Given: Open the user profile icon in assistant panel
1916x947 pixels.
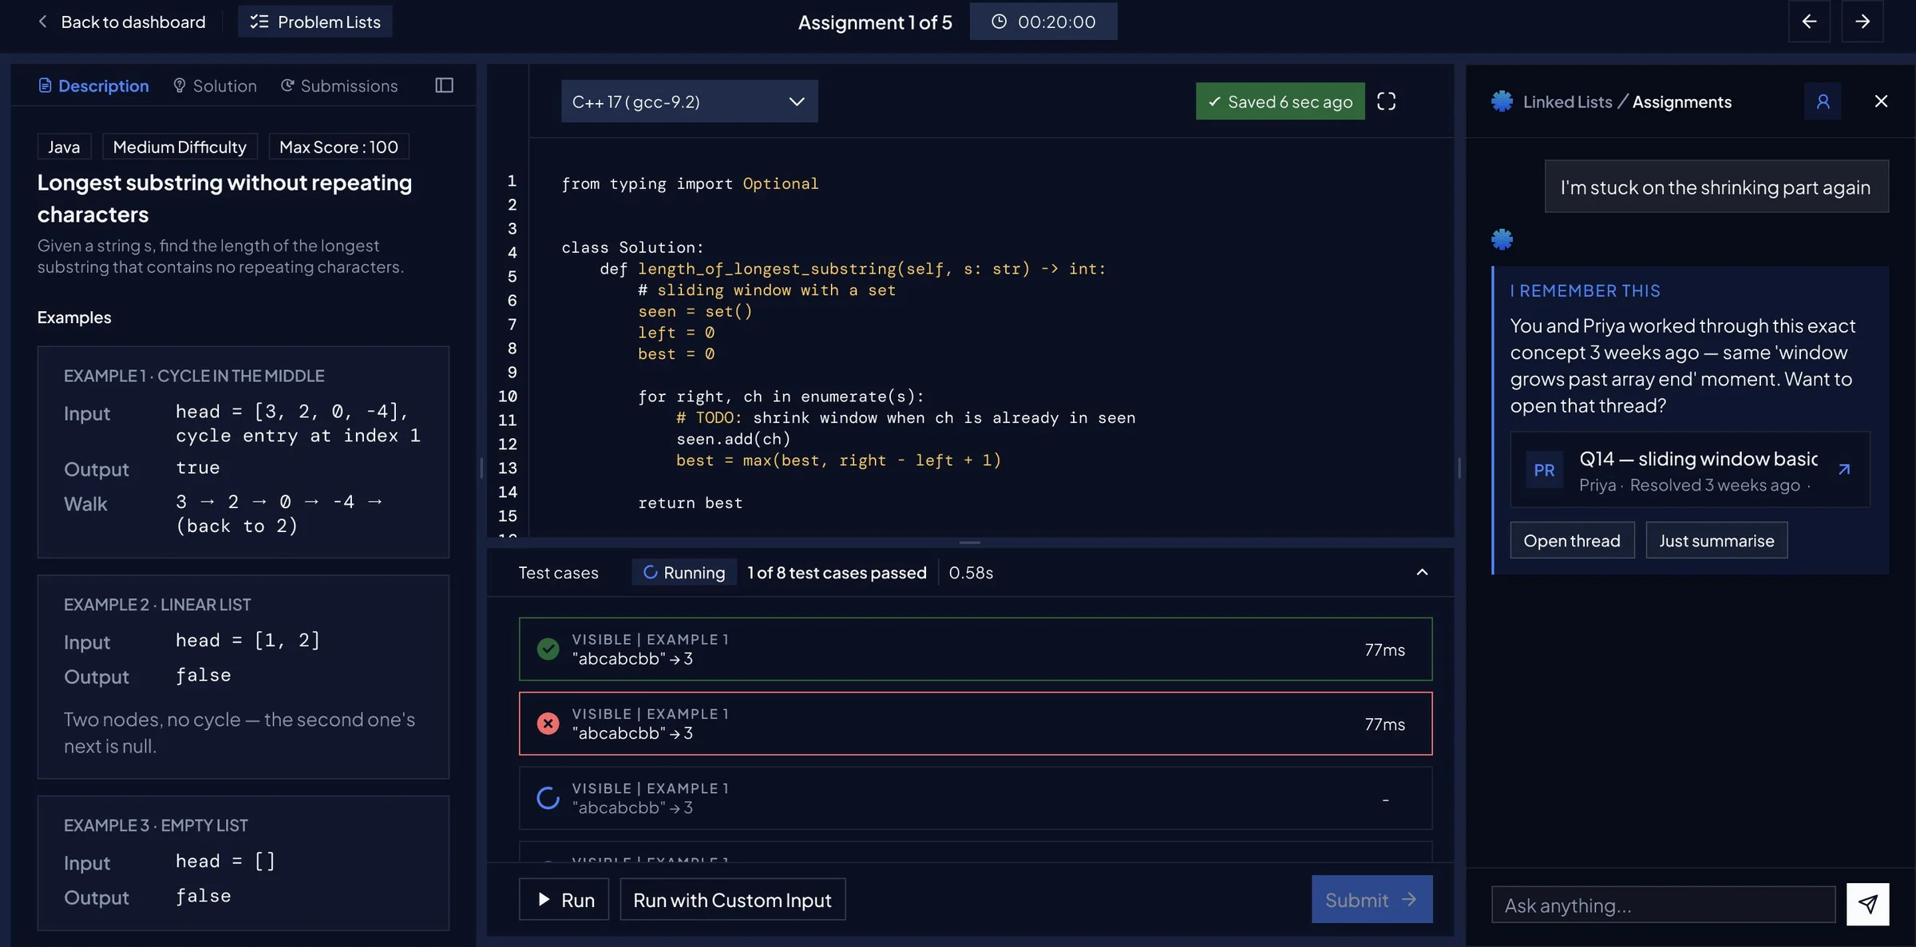Looking at the screenshot, I should coord(1823,101).
